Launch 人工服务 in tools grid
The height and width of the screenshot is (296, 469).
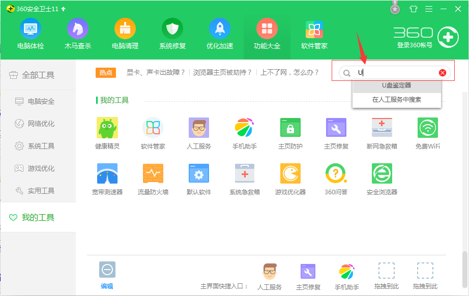point(198,133)
